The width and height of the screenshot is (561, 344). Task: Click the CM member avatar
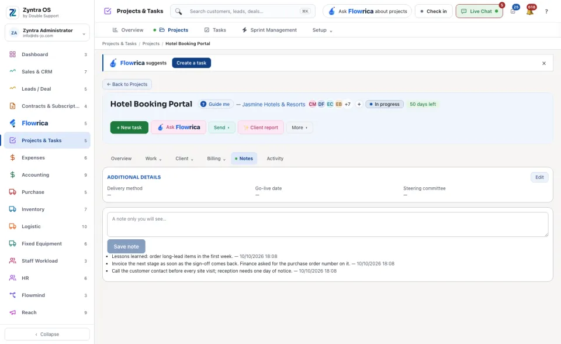click(312, 104)
